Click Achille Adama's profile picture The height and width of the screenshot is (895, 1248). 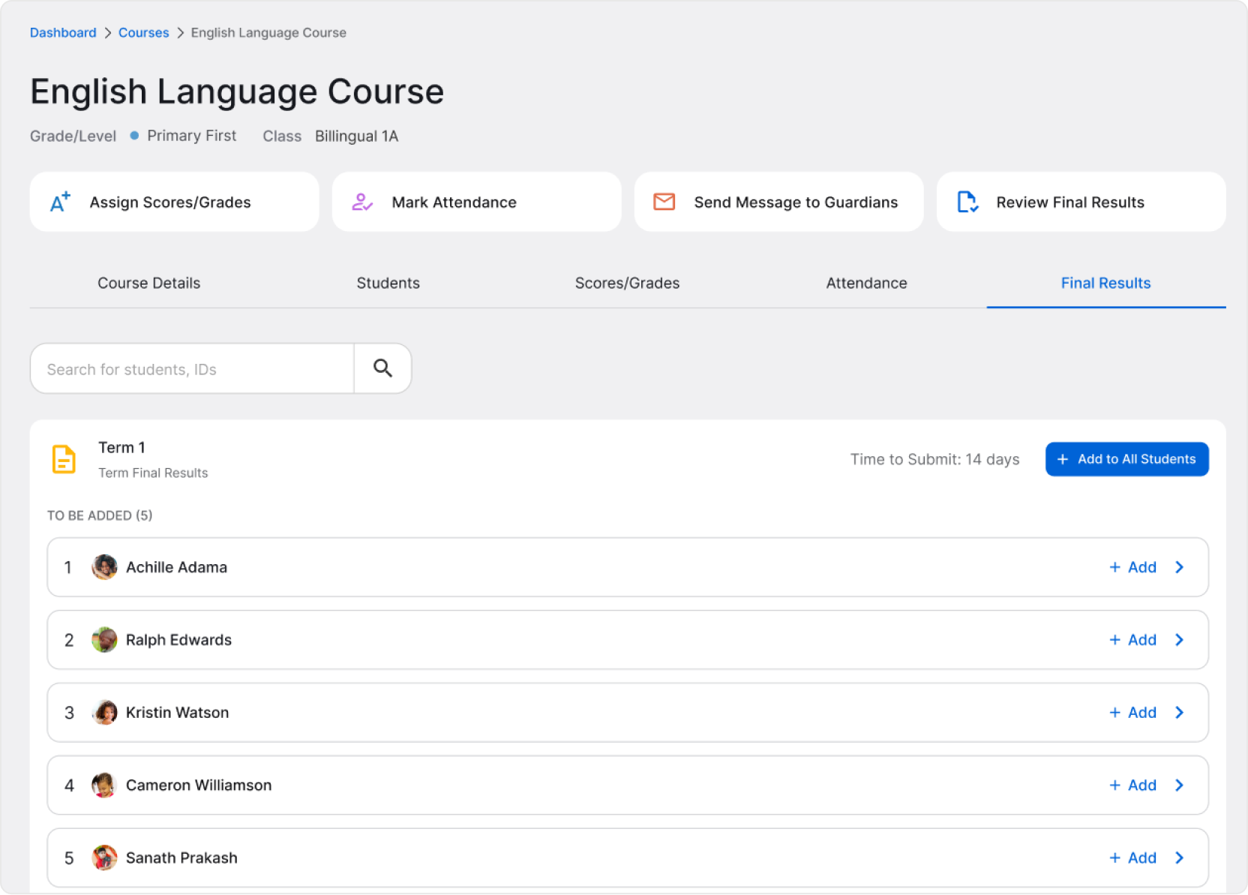coord(104,567)
